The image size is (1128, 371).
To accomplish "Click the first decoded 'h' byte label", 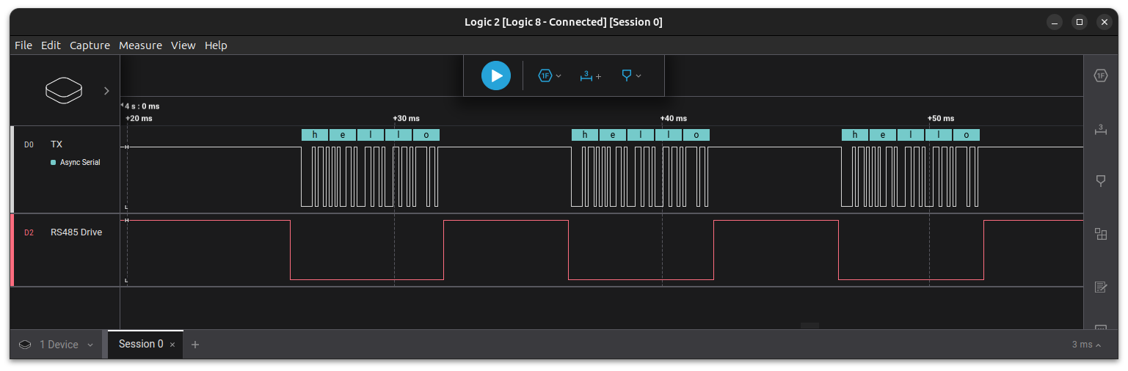I will click(x=315, y=135).
